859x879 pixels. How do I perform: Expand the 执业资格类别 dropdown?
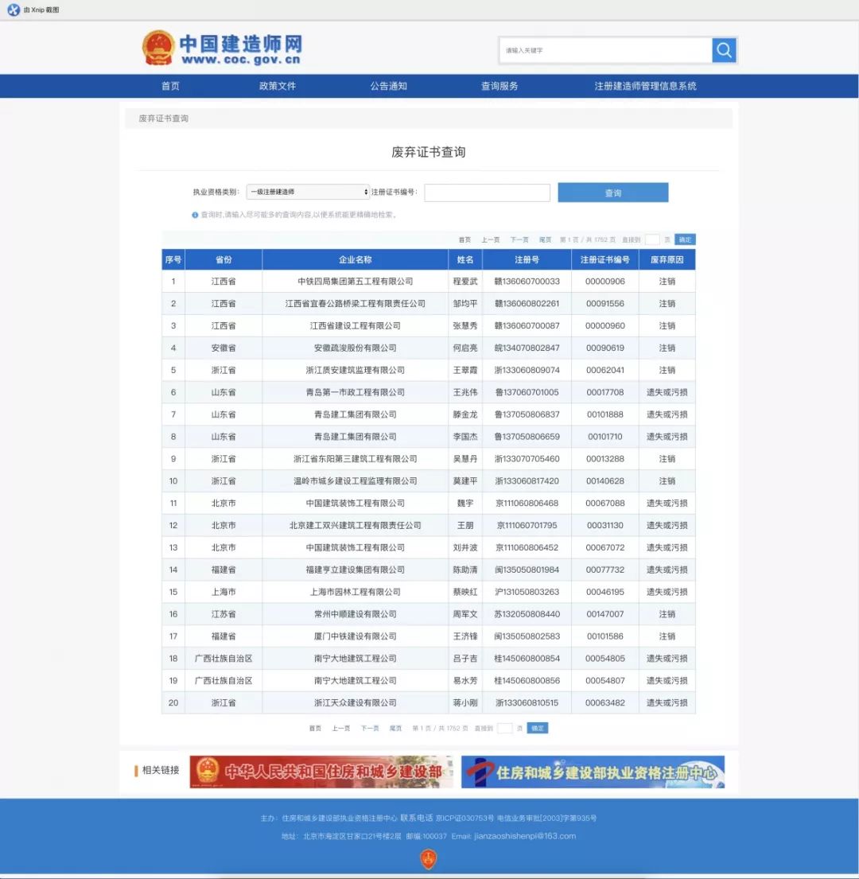coord(308,193)
